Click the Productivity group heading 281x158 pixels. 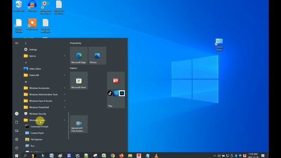click(x=76, y=43)
